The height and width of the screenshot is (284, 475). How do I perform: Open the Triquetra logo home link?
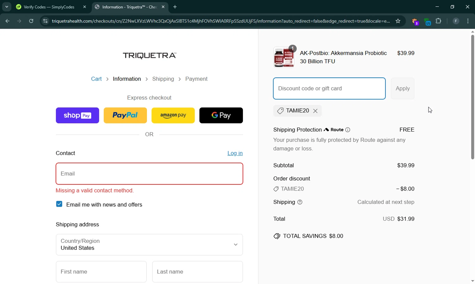coord(149,55)
